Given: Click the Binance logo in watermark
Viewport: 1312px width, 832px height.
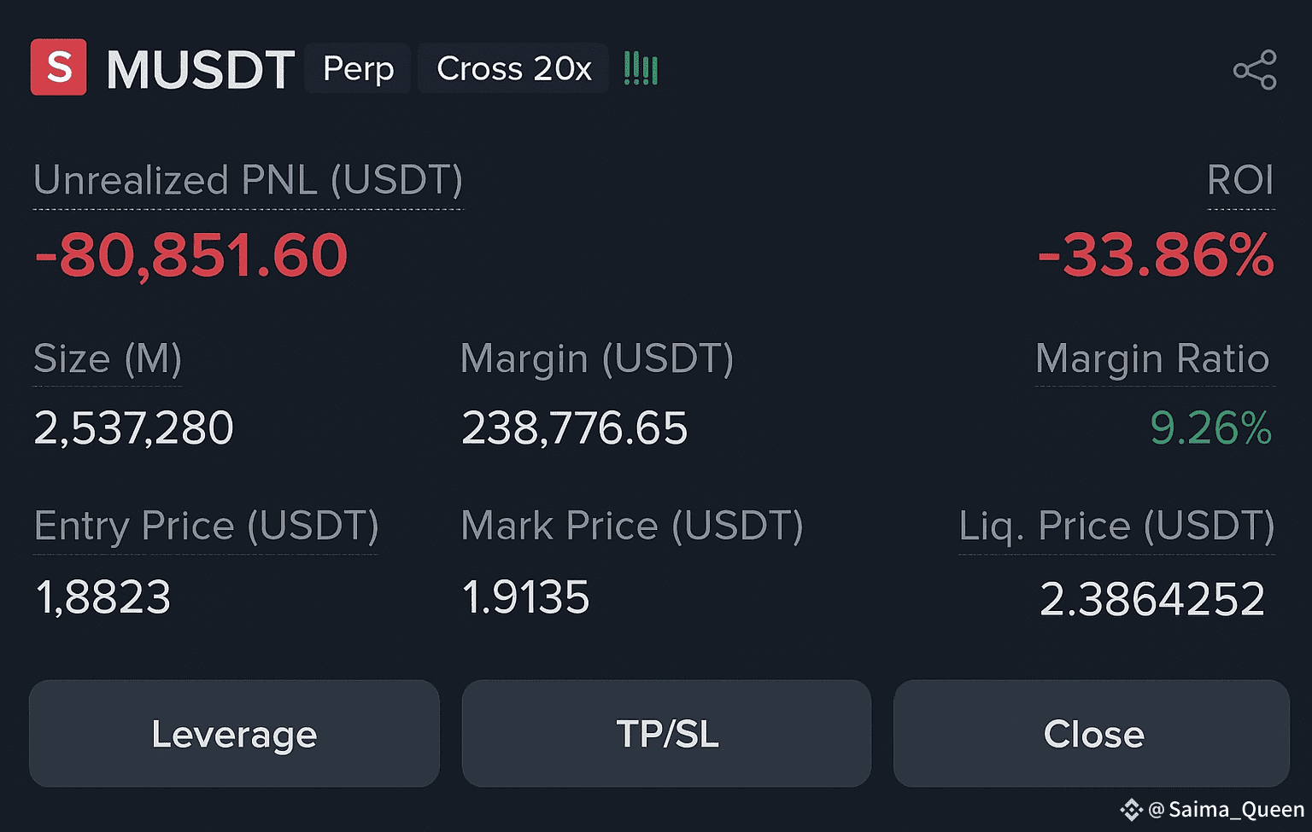Looking at the screenshot, I should 1131,809.
